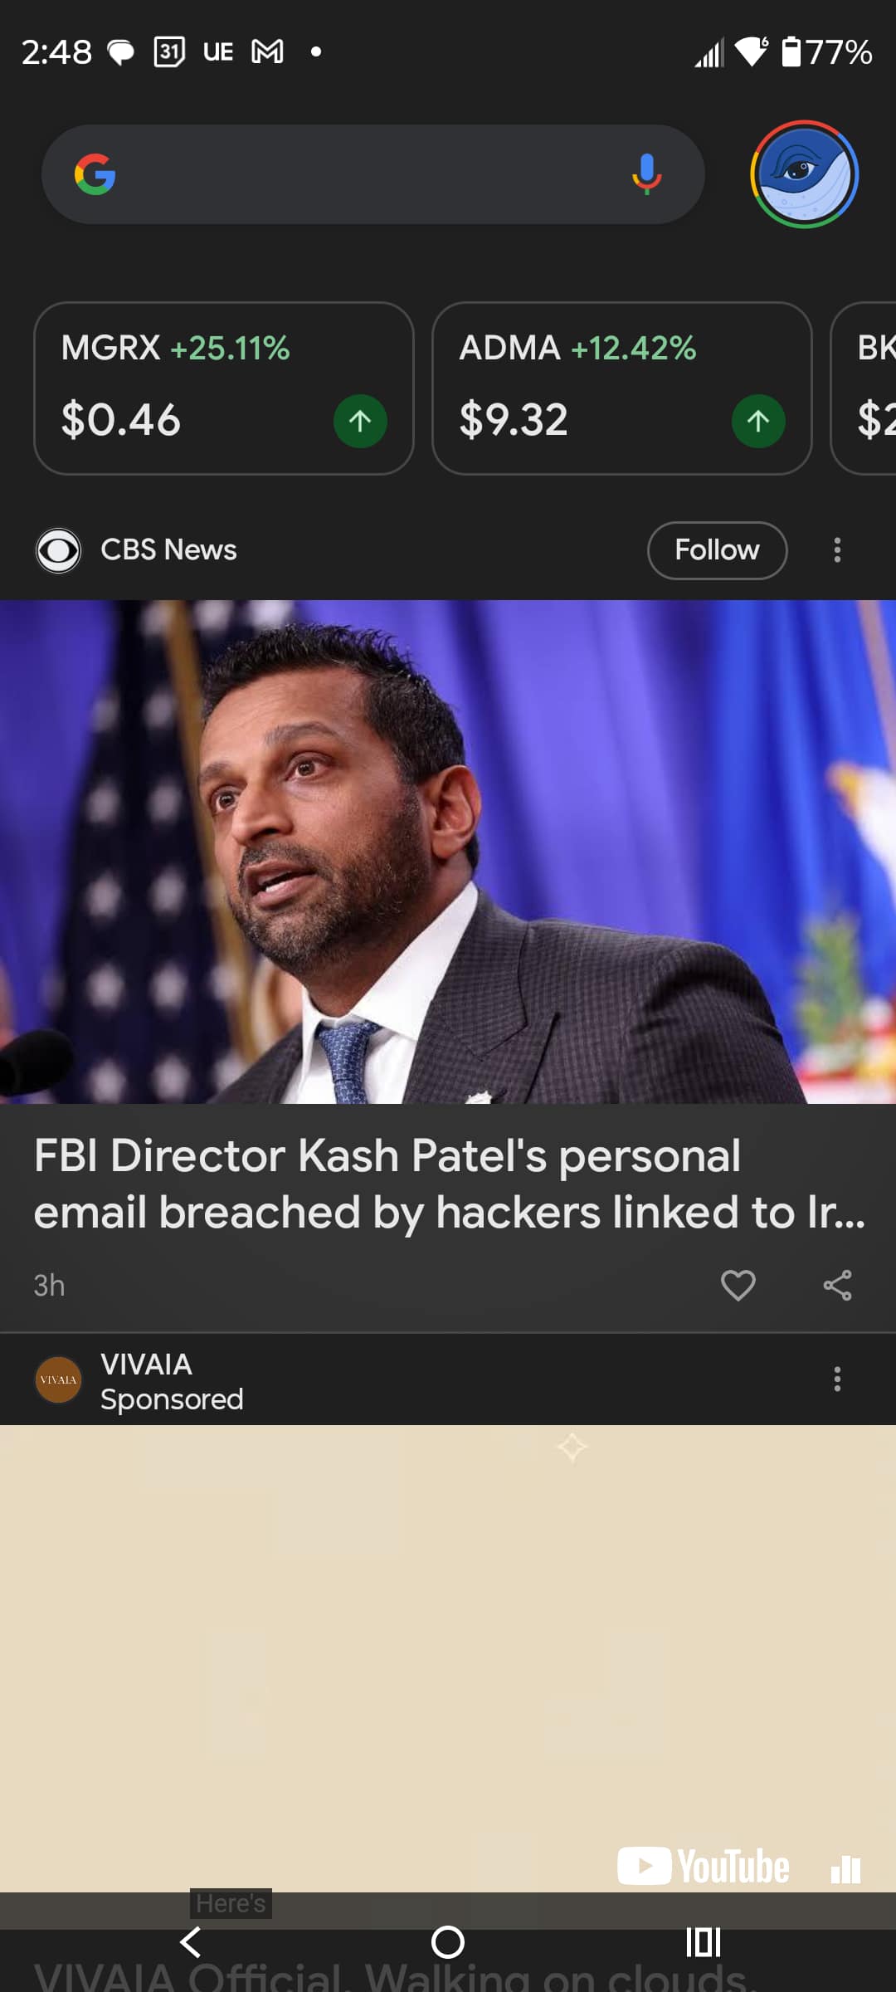This screenshot has width=896, height=1992.
Task: Tap the CBS News publisher name
Action: point(168,549)
